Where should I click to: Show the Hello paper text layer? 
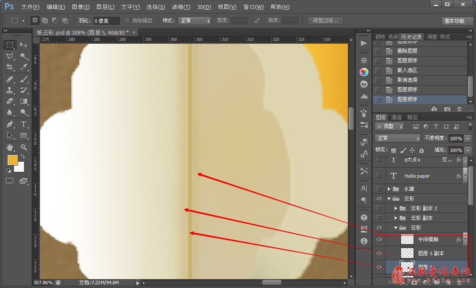pos(379,175)
